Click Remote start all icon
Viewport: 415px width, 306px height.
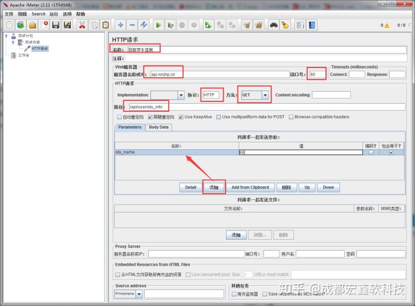click(x=208, y=25)
